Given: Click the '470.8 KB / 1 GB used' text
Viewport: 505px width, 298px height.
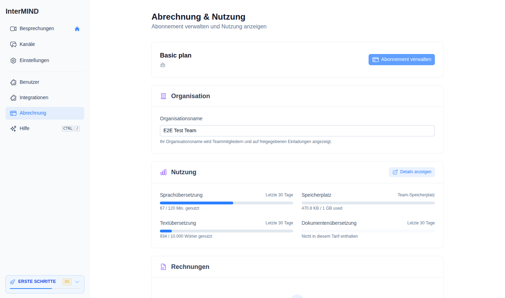Looking at the screenshot, I should (322, 208).
